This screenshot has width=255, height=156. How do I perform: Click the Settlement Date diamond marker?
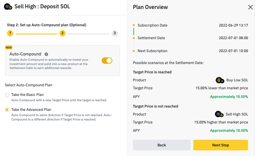pos(134,38)
